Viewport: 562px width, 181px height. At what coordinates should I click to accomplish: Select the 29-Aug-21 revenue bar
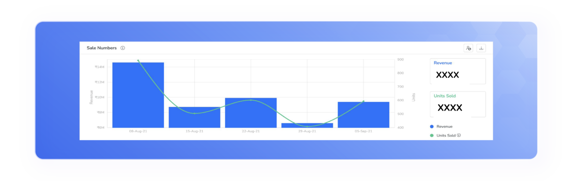click(307, 125)
